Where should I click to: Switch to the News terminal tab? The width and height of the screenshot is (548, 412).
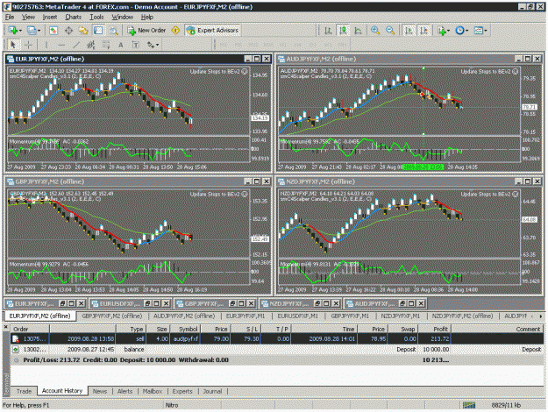pyautogui.click(x=100, y=391)
